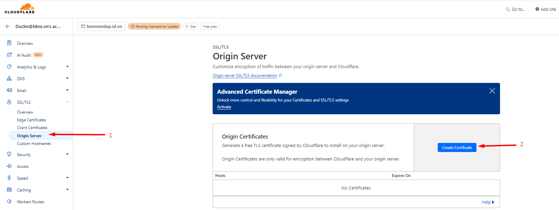Viewport: 559px width, 210px height.
Task: Click the tenmiendep.id.vn domain button
Action: pyautogui.click(x=101, y=26)
